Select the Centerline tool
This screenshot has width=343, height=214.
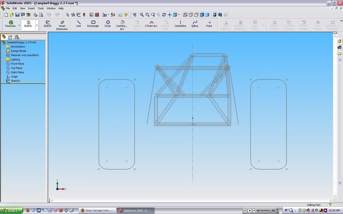click(180, 24)
